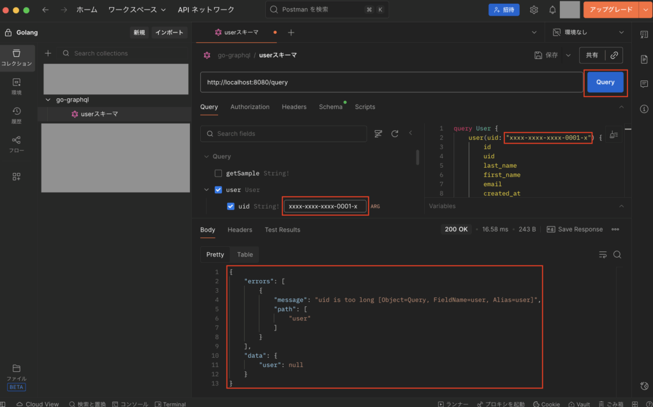Image resolution: width=653 pixels, height=407 pixels.
Task: Switch to the Authorization tab
Action: (249, 107)
